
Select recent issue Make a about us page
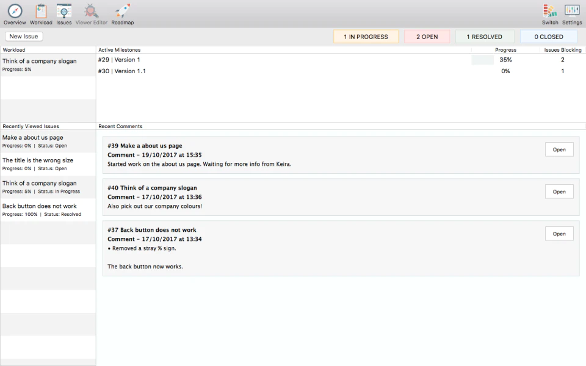48,141
